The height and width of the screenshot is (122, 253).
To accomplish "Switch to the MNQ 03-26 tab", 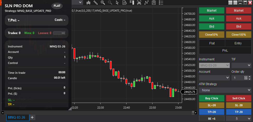I will [x=17, y=117].
